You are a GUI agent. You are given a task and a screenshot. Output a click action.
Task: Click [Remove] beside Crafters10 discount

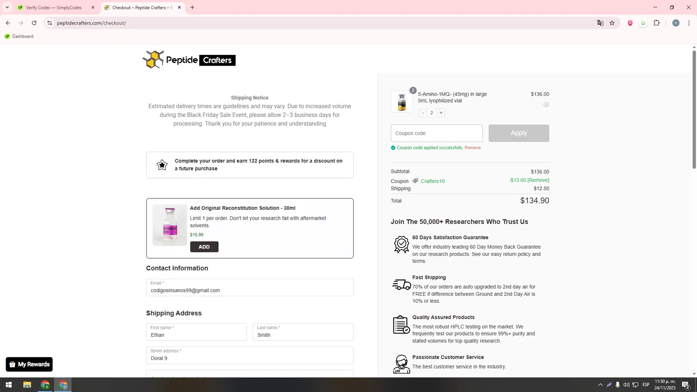pyautogui.click(x=539, y=180)
